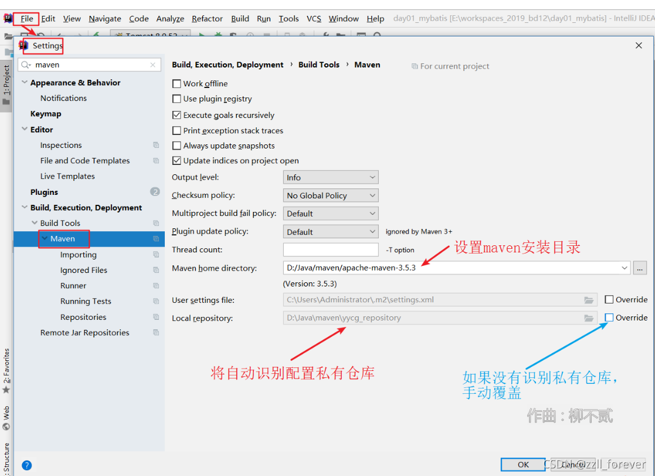Check Override for Local repository
Image resolution: width=655 pixels, height=476 pixels.
coord(609,318)
